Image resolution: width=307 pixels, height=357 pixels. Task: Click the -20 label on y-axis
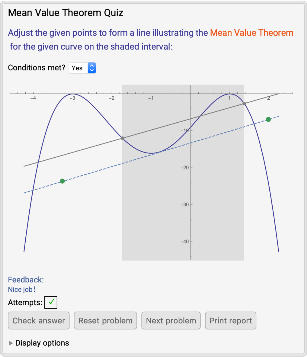(x=184, y=168)
